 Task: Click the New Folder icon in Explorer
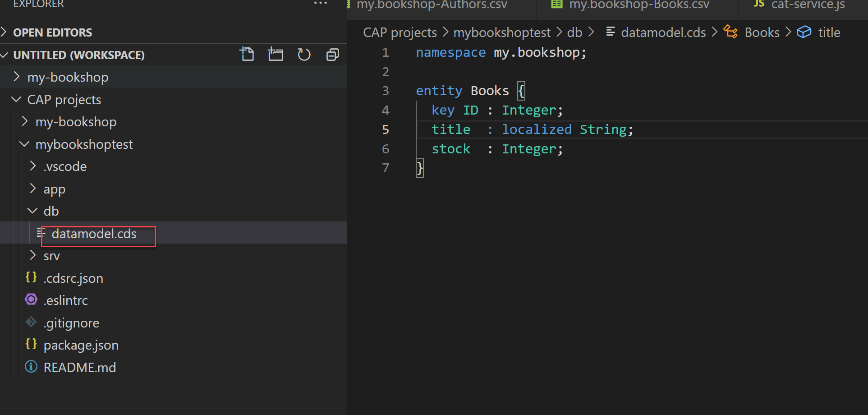pos(276,55)
